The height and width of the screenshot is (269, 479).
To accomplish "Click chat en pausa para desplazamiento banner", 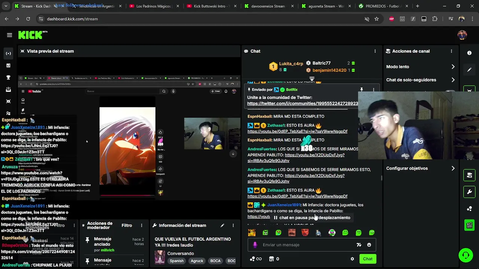I will pyautogui.click(x=312, y=218).
